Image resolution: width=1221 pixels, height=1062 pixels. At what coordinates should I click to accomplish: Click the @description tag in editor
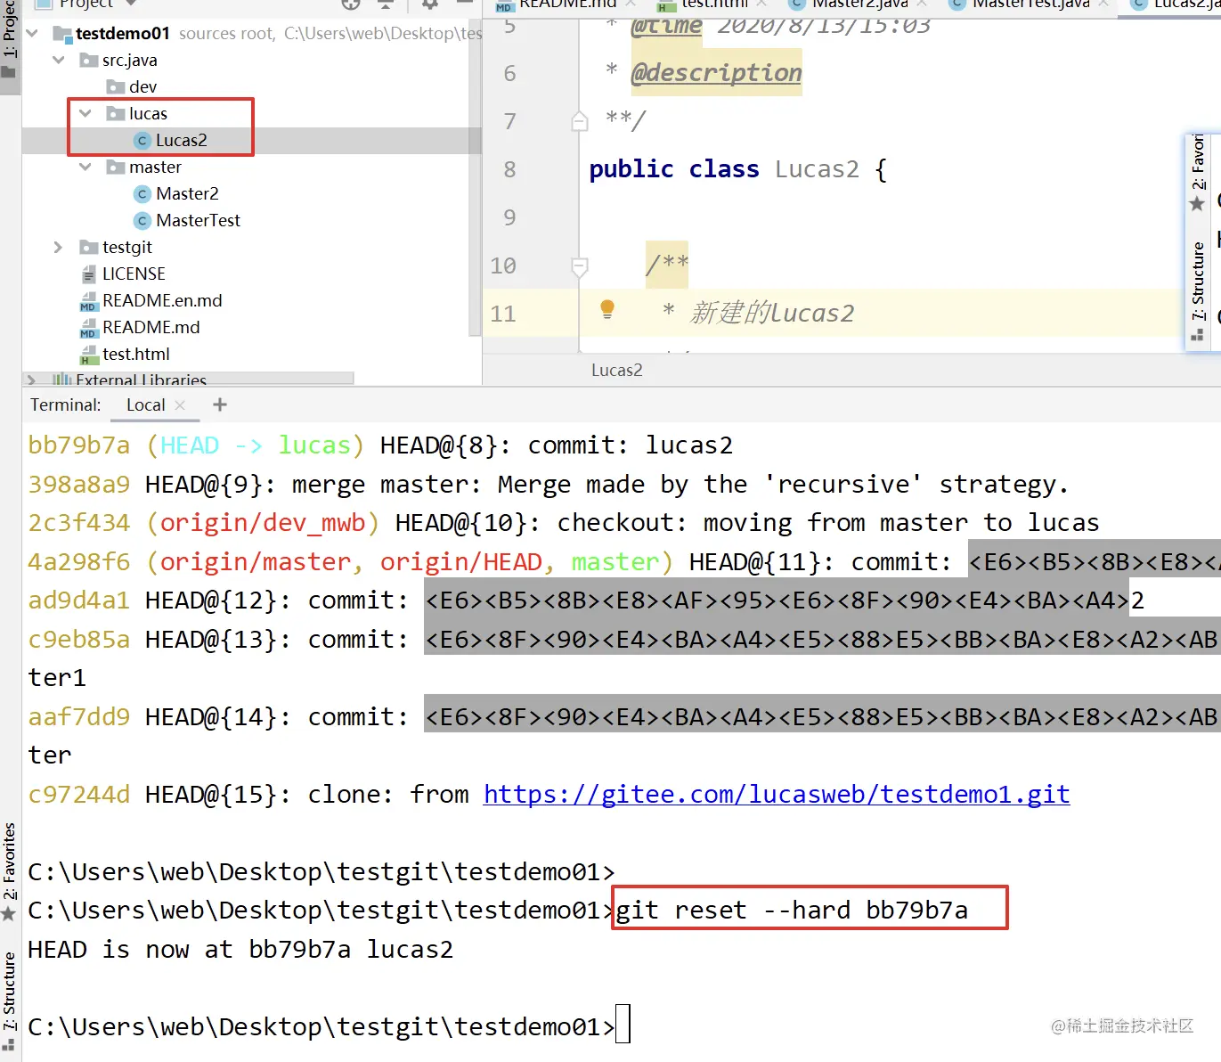717,73
